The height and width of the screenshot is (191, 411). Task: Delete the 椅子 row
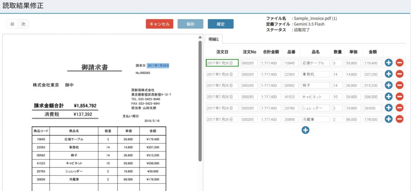point(399,85)
